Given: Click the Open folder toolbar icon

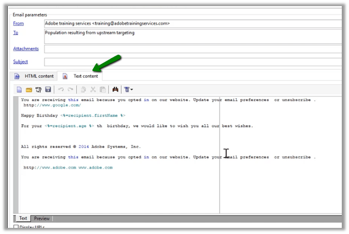Looking at the screenshot, I should tap(28, 90).
